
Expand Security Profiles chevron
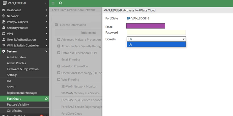coord(46,28)
